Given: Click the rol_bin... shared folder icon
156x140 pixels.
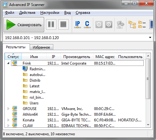Looking at the screenshot, I should [25, 97].
